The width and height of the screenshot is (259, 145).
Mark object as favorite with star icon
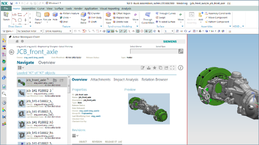tap(155, 68)
